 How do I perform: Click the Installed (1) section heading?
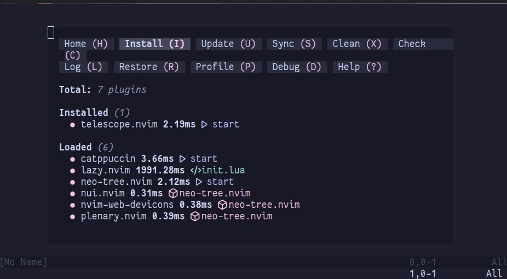[x=94, y=113]
